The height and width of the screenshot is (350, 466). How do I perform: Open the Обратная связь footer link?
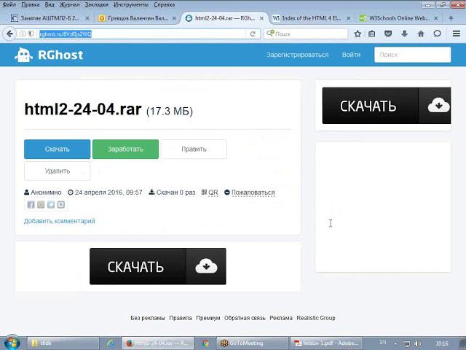coord(245,318)
